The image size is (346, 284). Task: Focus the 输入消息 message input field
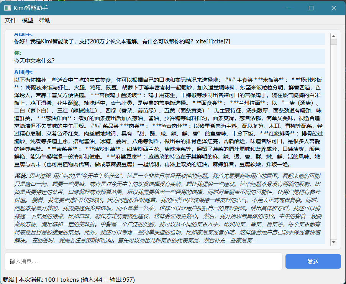click(144, 261)
